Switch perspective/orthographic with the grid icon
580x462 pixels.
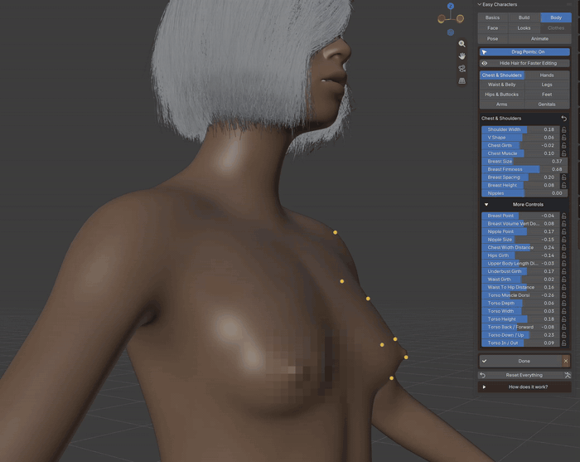click(x=462, y=80)
